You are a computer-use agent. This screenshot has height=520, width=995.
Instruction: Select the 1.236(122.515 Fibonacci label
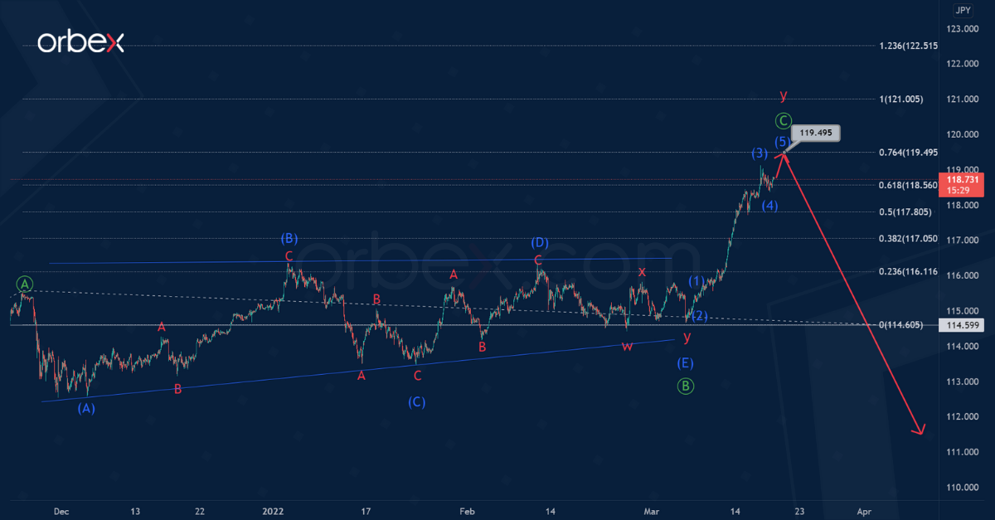coord(908,46)
